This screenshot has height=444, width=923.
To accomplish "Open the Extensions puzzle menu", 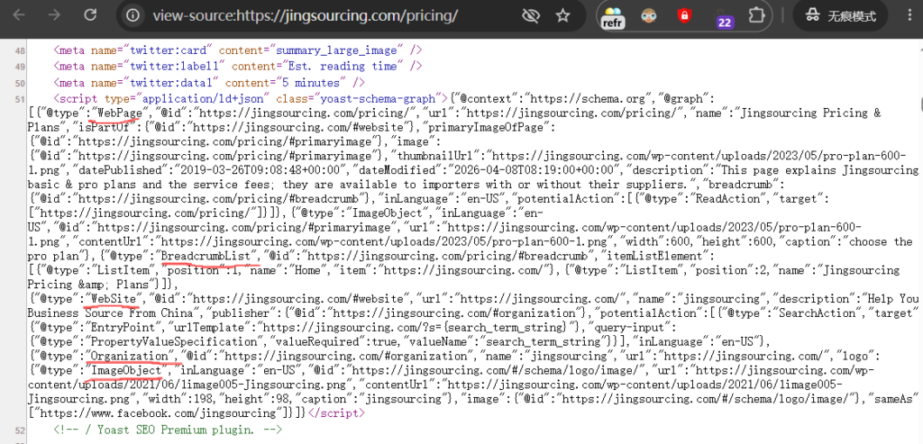I will (x=756, y=15).
